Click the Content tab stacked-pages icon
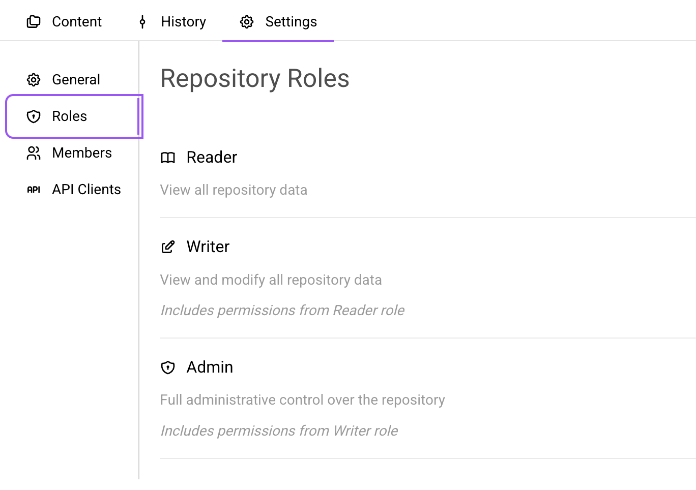 pyautogui.click(x=34, y=22)
